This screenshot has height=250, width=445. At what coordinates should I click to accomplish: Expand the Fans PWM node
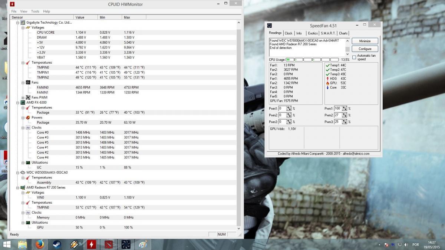point(23,97)
